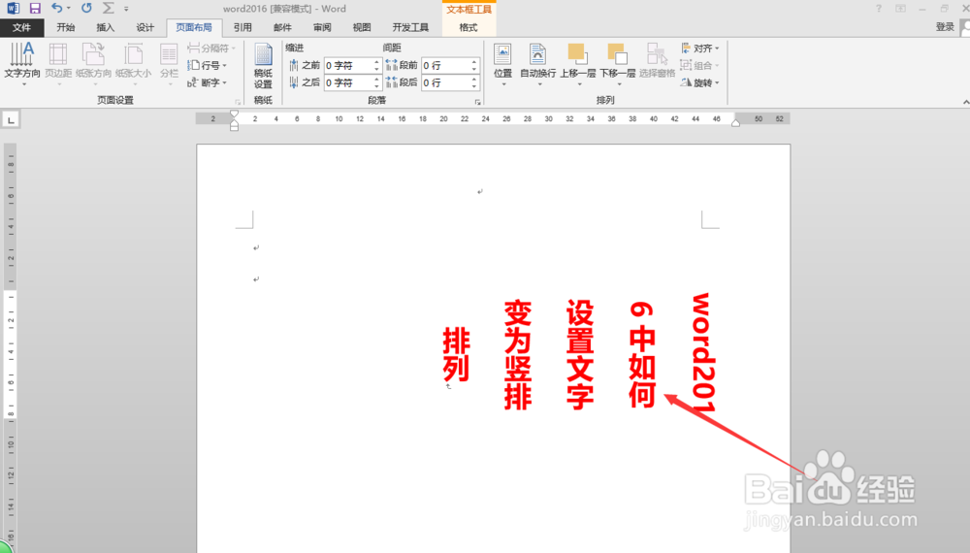Click the vertical text 6中如何
This screenshot has width=970, height=553.
point(641,355)
